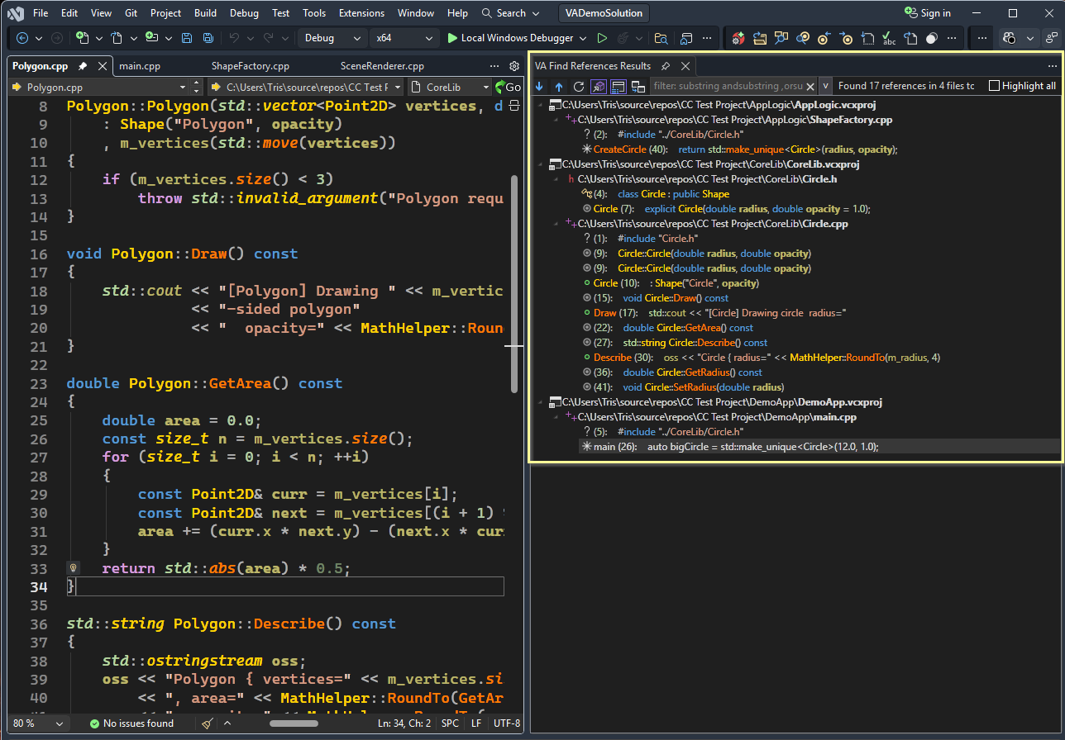
Task: Click the Undo arrow icon
Action: click(x=234, y=38)
